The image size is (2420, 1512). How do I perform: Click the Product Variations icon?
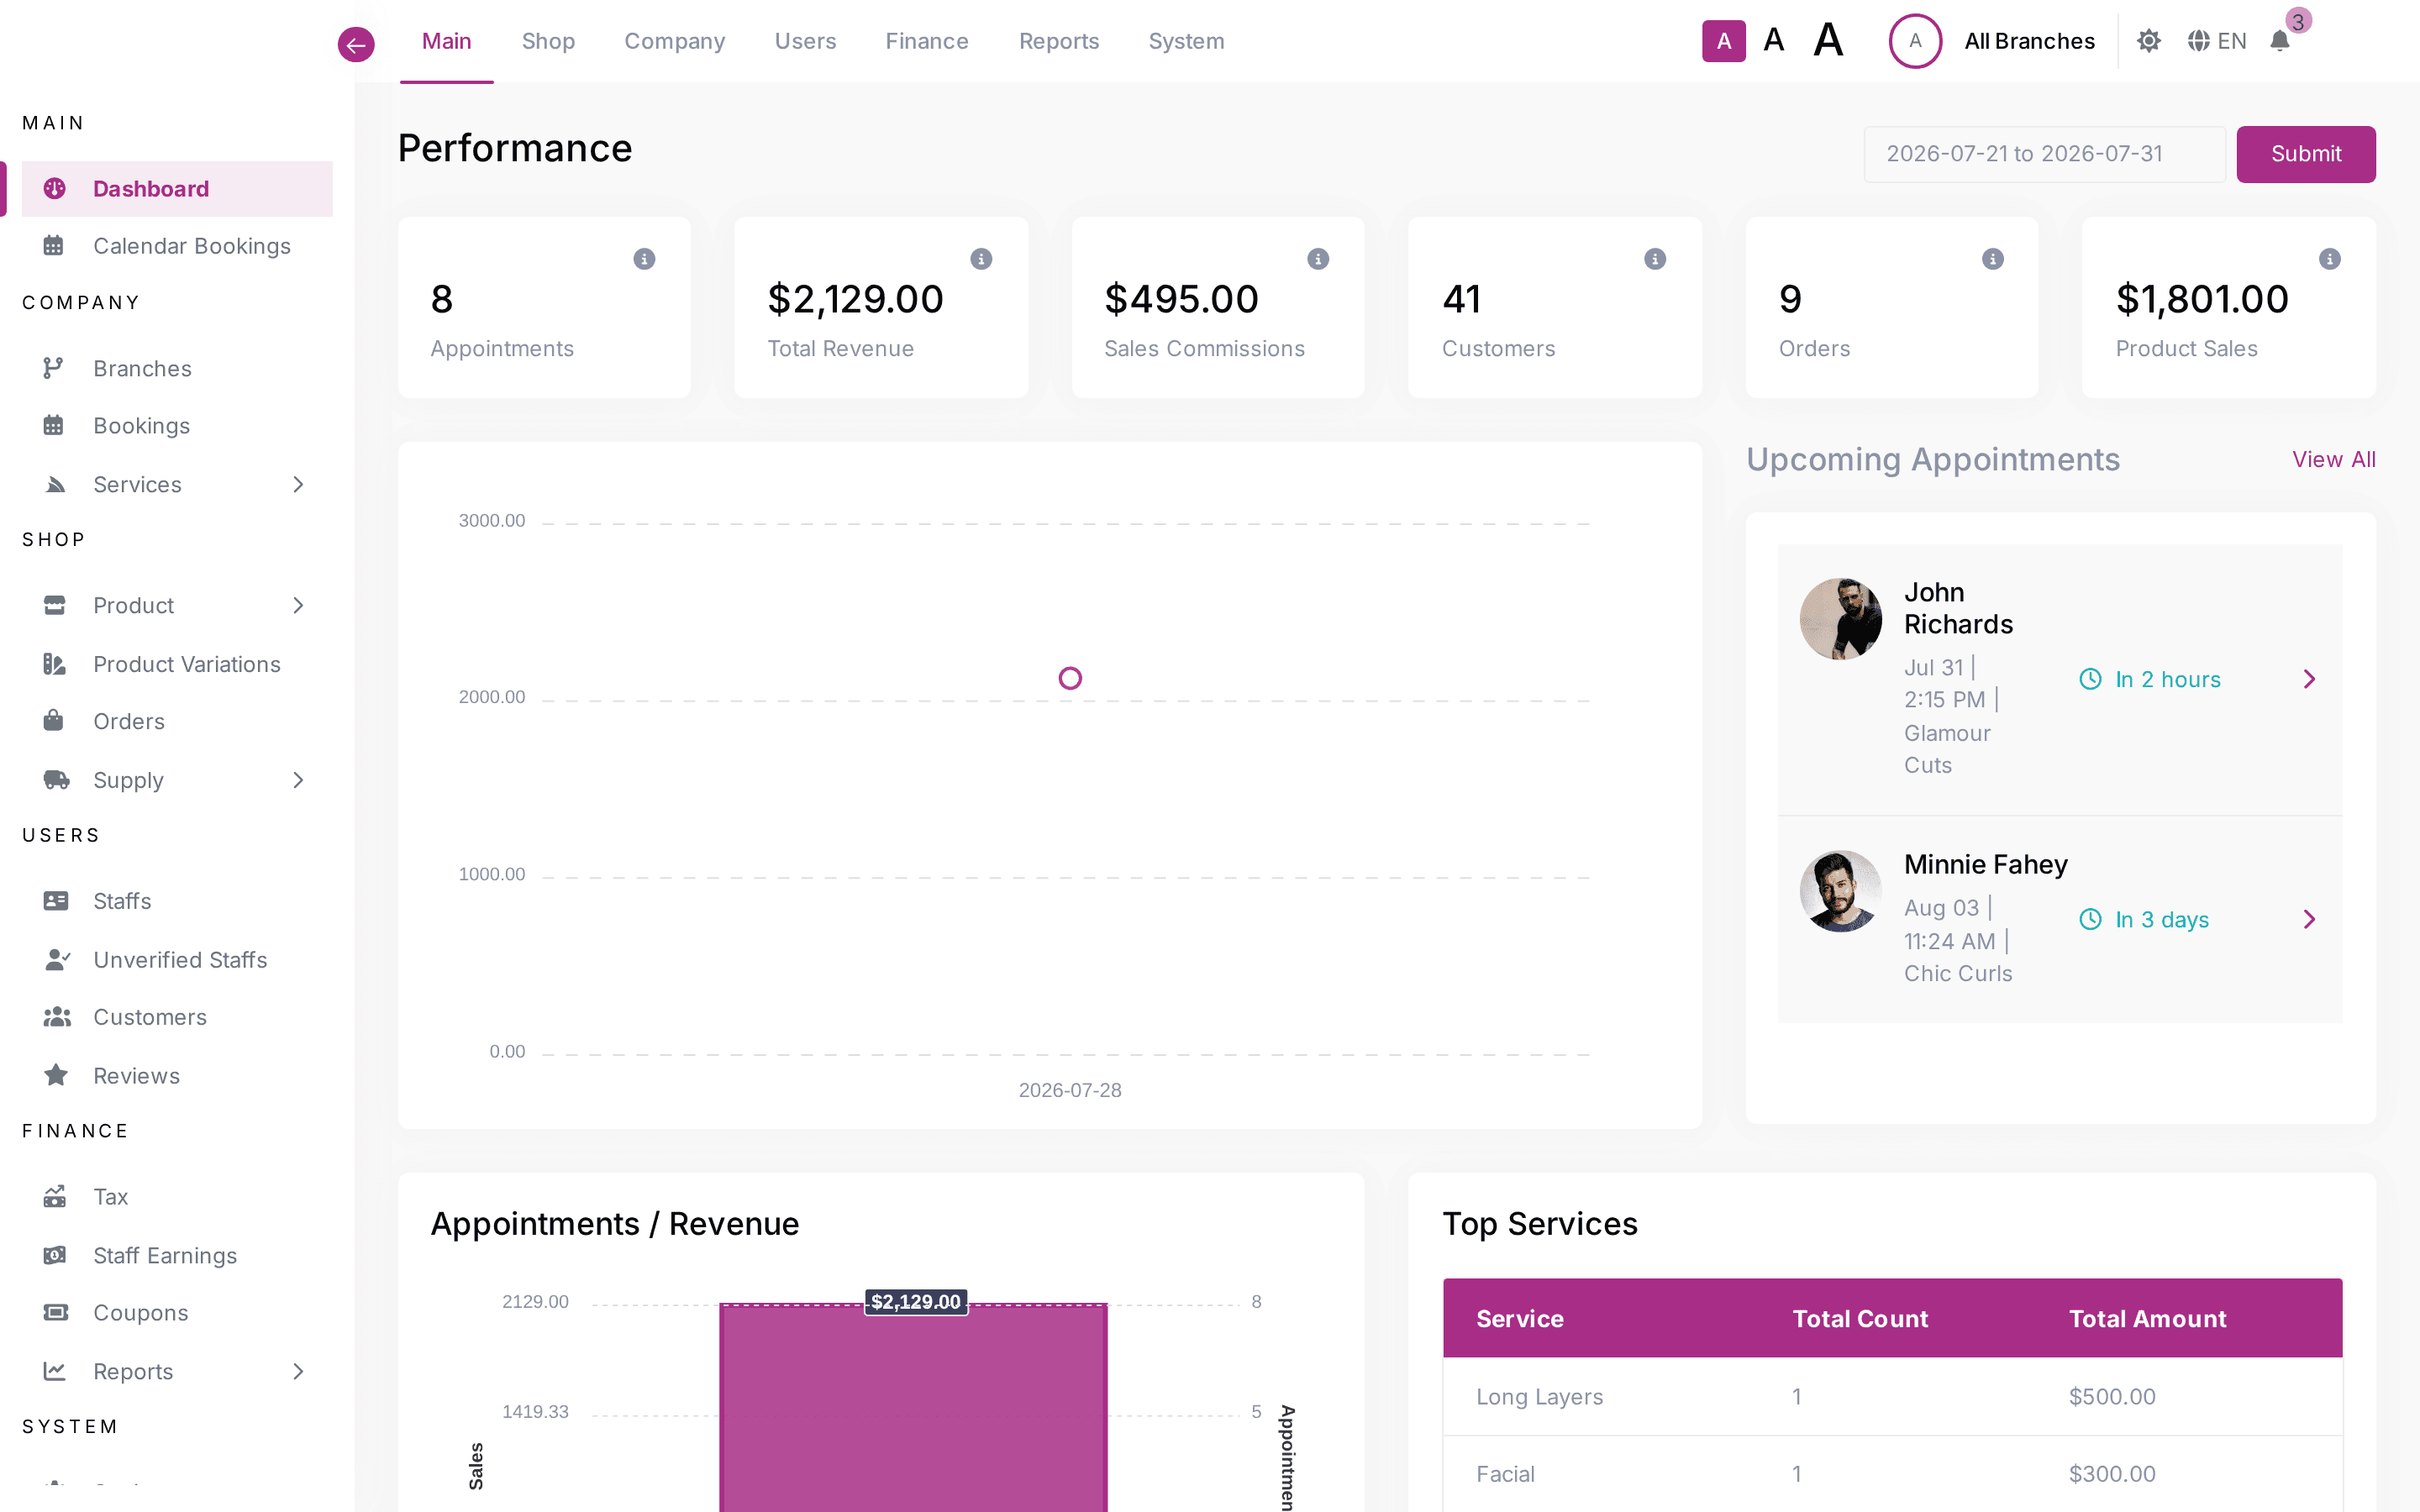[55, 665]
